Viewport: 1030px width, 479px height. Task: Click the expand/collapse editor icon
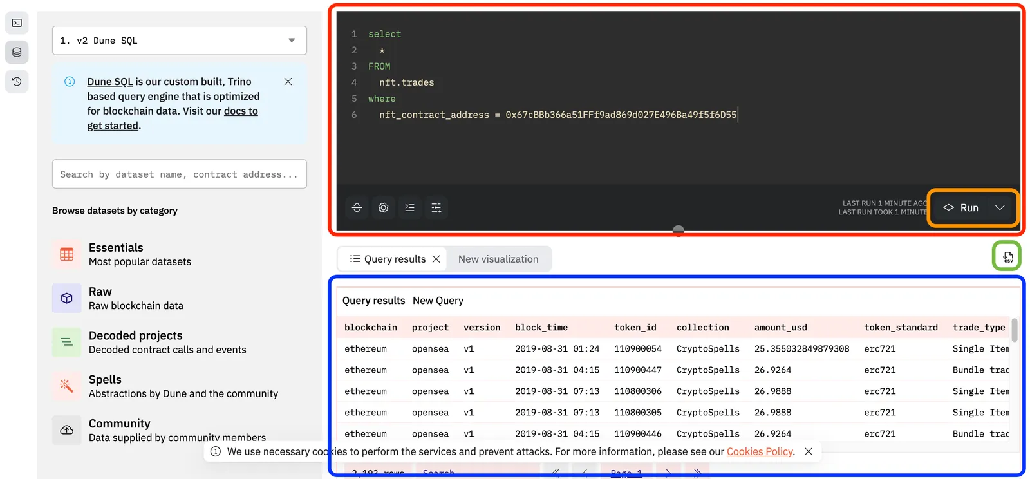click(357, 207)
